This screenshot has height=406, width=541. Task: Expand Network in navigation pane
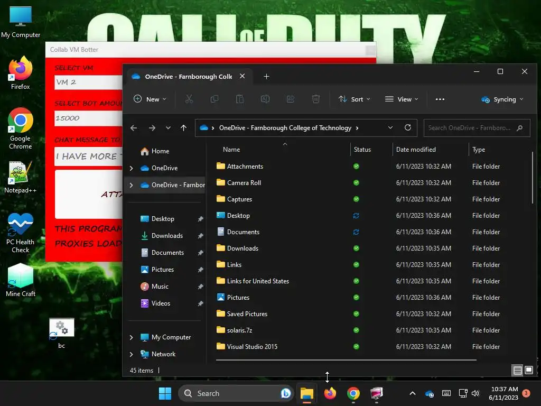pyautogui.click(x=132, y=354)
